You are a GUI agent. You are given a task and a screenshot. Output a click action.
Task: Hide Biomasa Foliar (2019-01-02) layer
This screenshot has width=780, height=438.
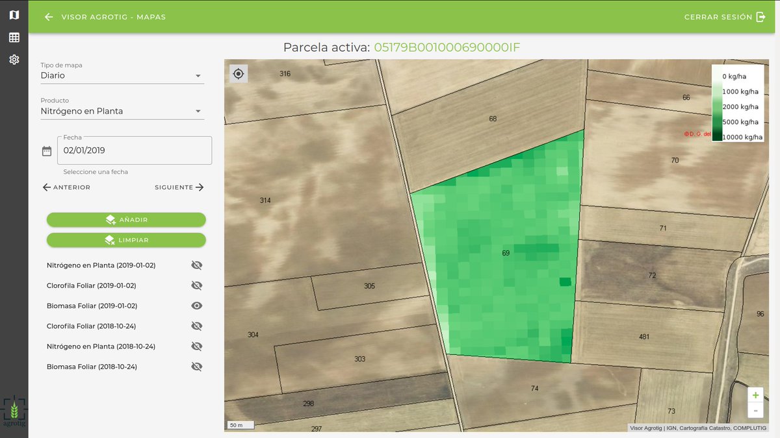tap(197, 306)
